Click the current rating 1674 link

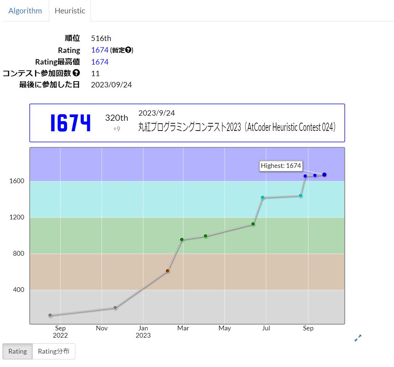[x=100, y=50]
